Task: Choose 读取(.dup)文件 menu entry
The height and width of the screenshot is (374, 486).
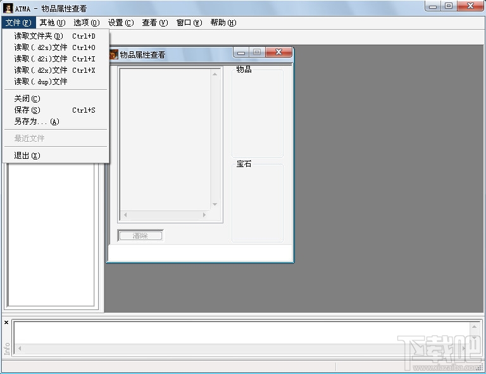Action: click(56, 82)
